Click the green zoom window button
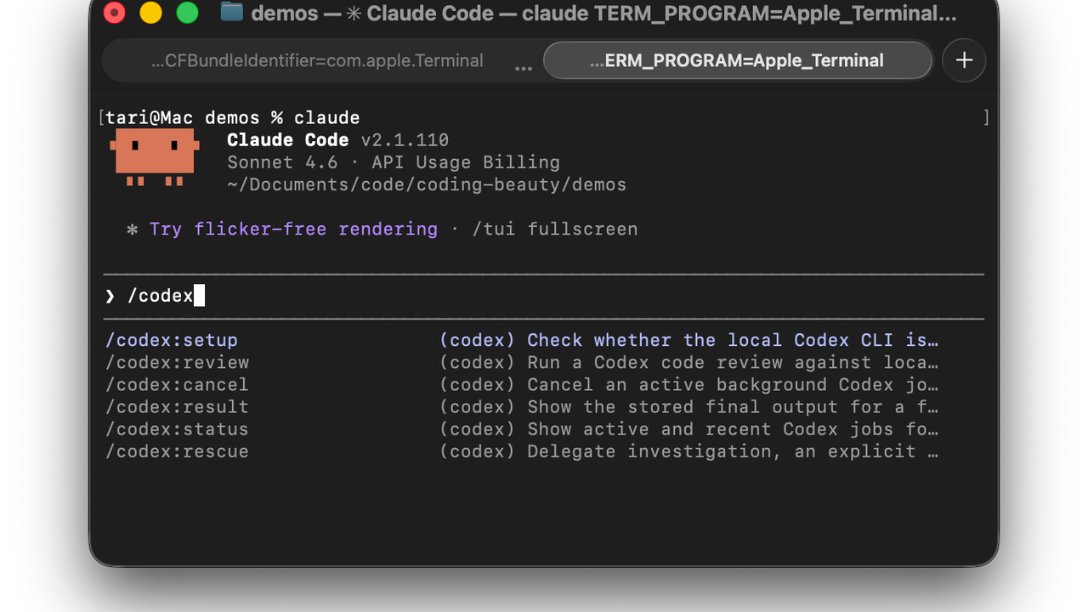The image size is (1088, 612). pyautogui.click(x=187, y=12)
